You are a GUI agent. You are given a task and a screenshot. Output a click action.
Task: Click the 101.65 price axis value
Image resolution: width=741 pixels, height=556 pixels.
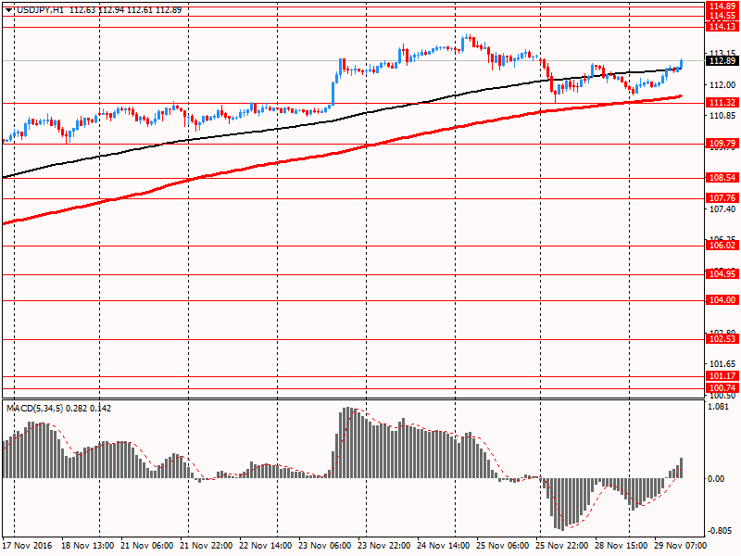722,364
